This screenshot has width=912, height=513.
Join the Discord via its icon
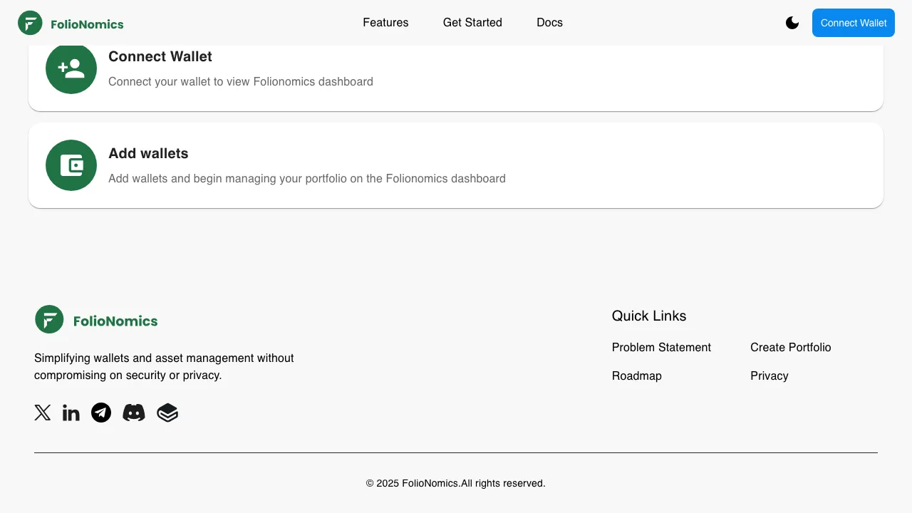point(134,413)
